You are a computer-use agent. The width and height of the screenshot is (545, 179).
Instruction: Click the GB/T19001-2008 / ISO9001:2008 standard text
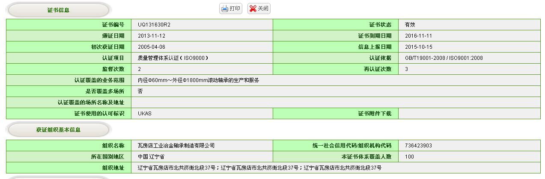click(444, 58)
